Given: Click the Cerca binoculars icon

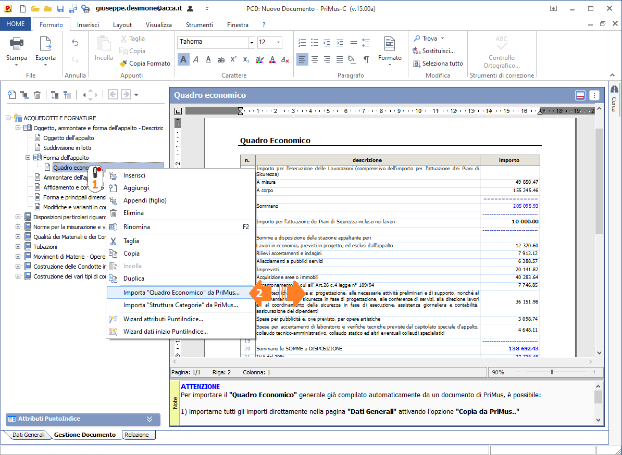Looking at the screenshot, I should coord(614,90).
